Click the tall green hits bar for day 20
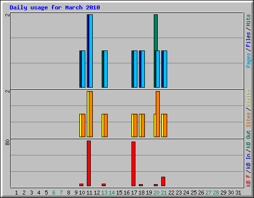This screenshot has width=254, height=198. (x=156, y=33)
